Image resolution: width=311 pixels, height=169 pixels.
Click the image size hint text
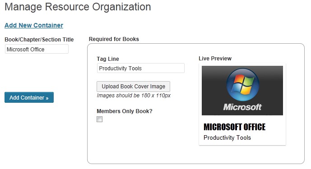(134, 96)
